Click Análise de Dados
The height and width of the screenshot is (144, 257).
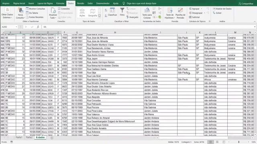click(222, 9)
